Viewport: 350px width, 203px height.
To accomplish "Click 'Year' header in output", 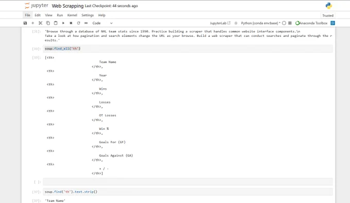I will click(x=103, y=75).
